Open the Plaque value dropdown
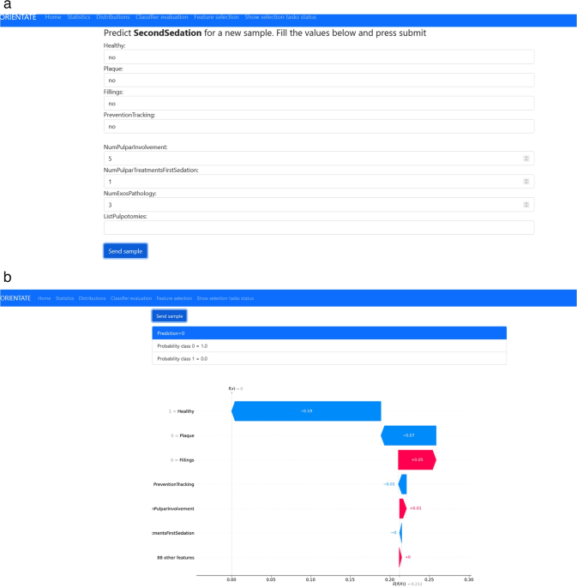The image size is (577, 587). (x=319, y=80)
